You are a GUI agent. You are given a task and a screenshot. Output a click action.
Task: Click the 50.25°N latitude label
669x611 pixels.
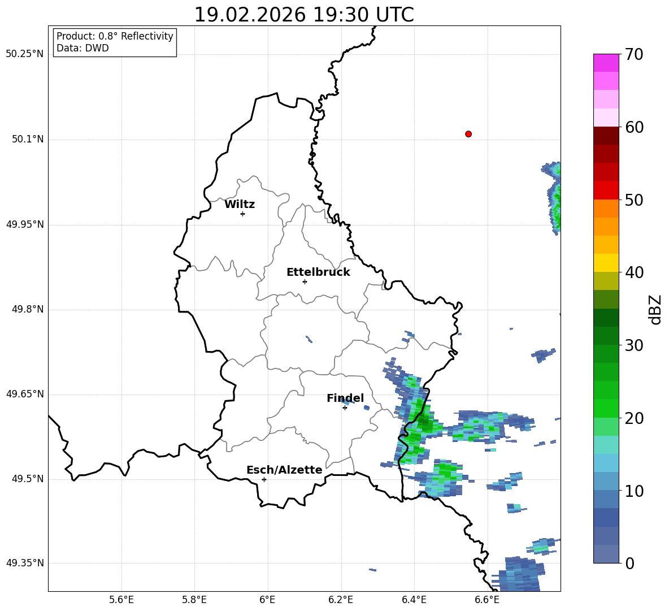click(24, 54)
